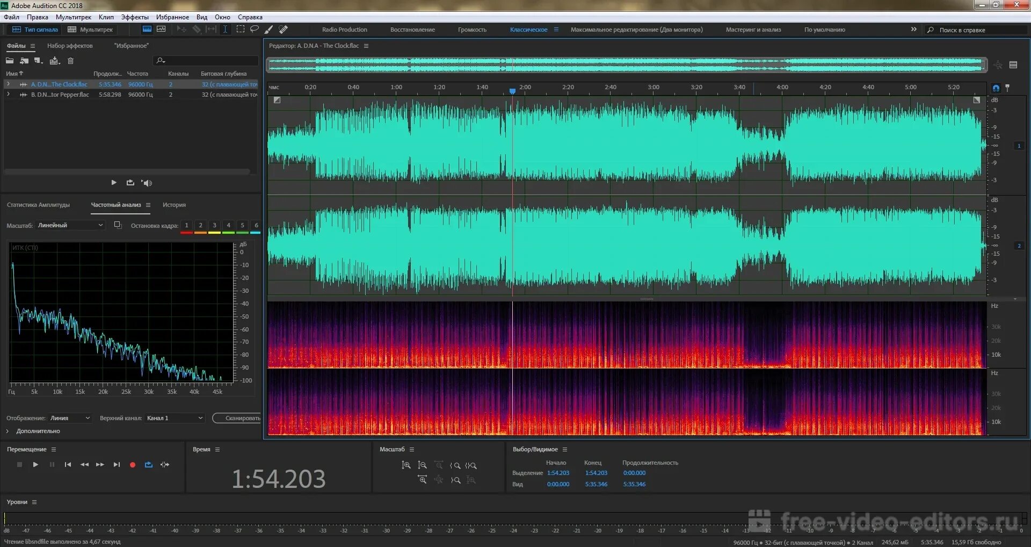This screenshot has height=547, width=1031.
Task: Select the Time Selection tool
Action: click(225, 29)
